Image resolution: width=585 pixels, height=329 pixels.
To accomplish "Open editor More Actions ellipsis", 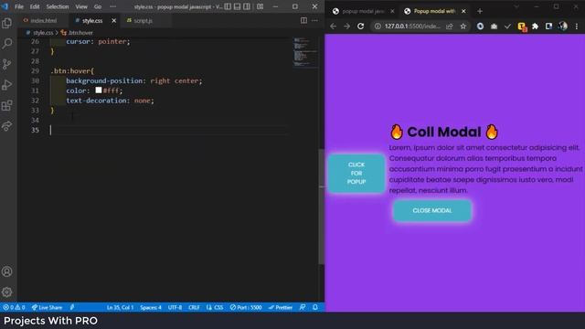I will 314,20.
